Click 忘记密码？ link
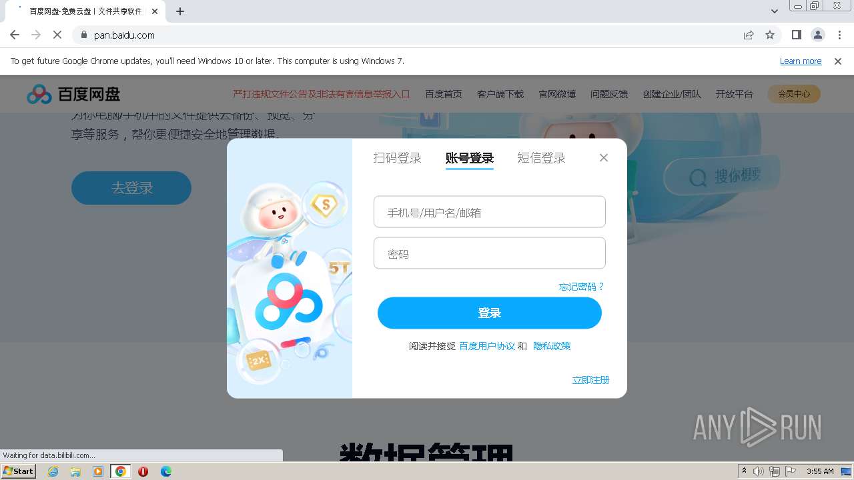This screenshot has width=854, height=480. point(582,287)
